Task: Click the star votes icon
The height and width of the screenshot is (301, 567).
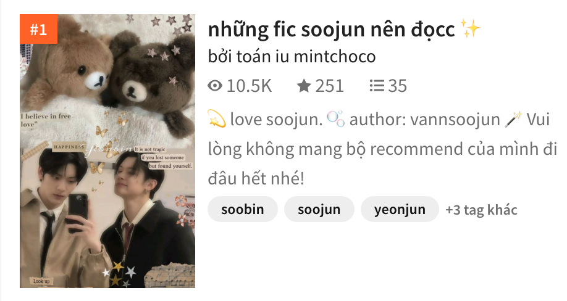Action: tap(304, 86)
